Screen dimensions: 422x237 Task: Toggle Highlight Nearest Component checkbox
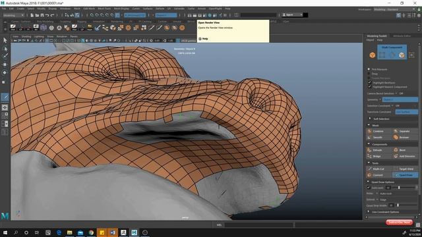pyautogui.click(x=369, y=87)
